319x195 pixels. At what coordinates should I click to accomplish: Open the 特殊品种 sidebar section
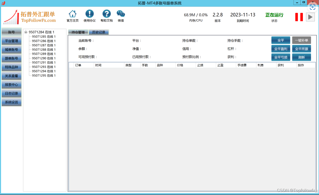[12, 67]
